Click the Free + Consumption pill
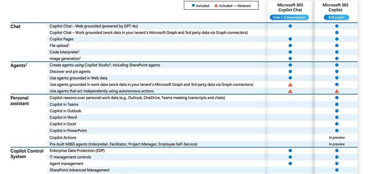This screenshot has width=368, height=174. [x=289, y=17]
